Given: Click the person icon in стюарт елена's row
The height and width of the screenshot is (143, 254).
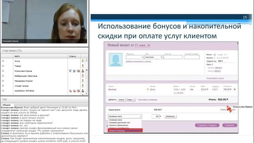Looking at the screenshot, I should tap(83, 86).
